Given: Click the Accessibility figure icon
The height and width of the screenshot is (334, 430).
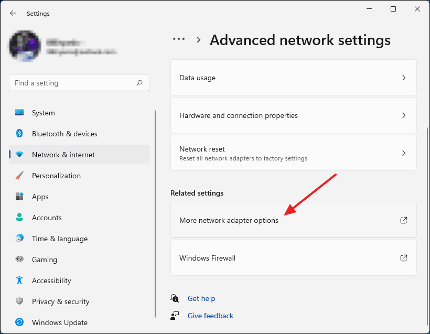Looking at the screenshot, I should (19, 280).
